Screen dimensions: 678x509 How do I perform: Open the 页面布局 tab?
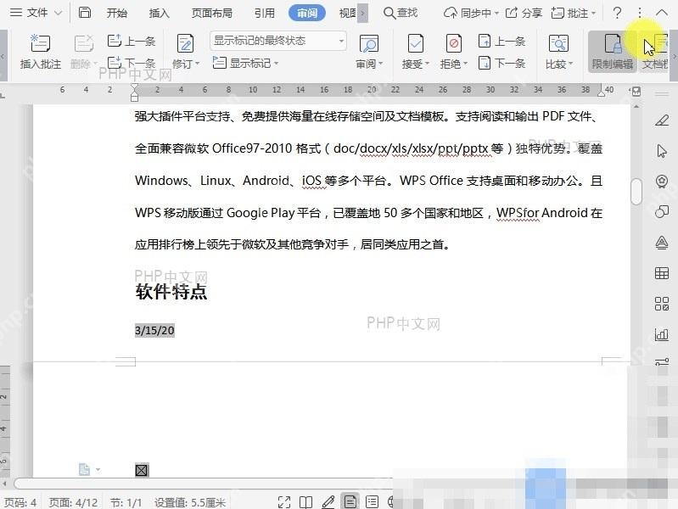tap(212, 14)
